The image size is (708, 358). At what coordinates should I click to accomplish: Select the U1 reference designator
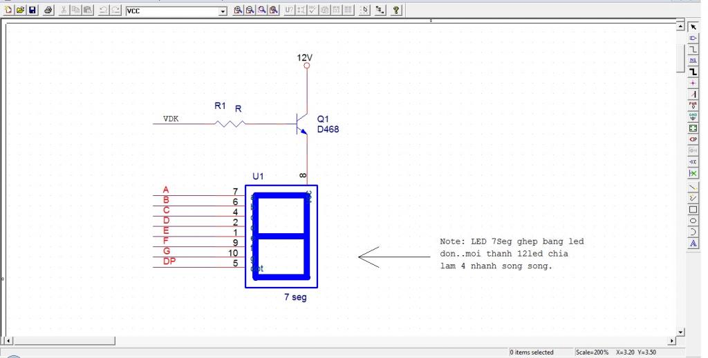click(258, 177)
